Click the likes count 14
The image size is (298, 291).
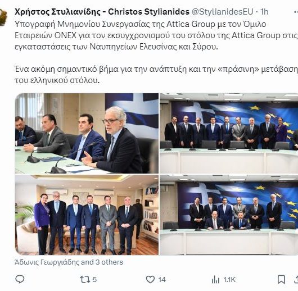click(x=162, y=280)
